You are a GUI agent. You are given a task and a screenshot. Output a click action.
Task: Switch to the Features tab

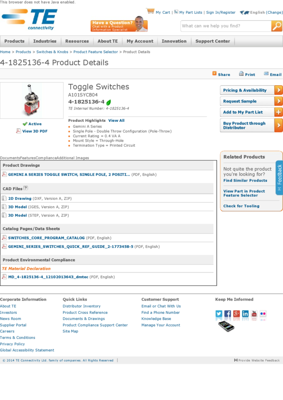(x=28, y=158)
